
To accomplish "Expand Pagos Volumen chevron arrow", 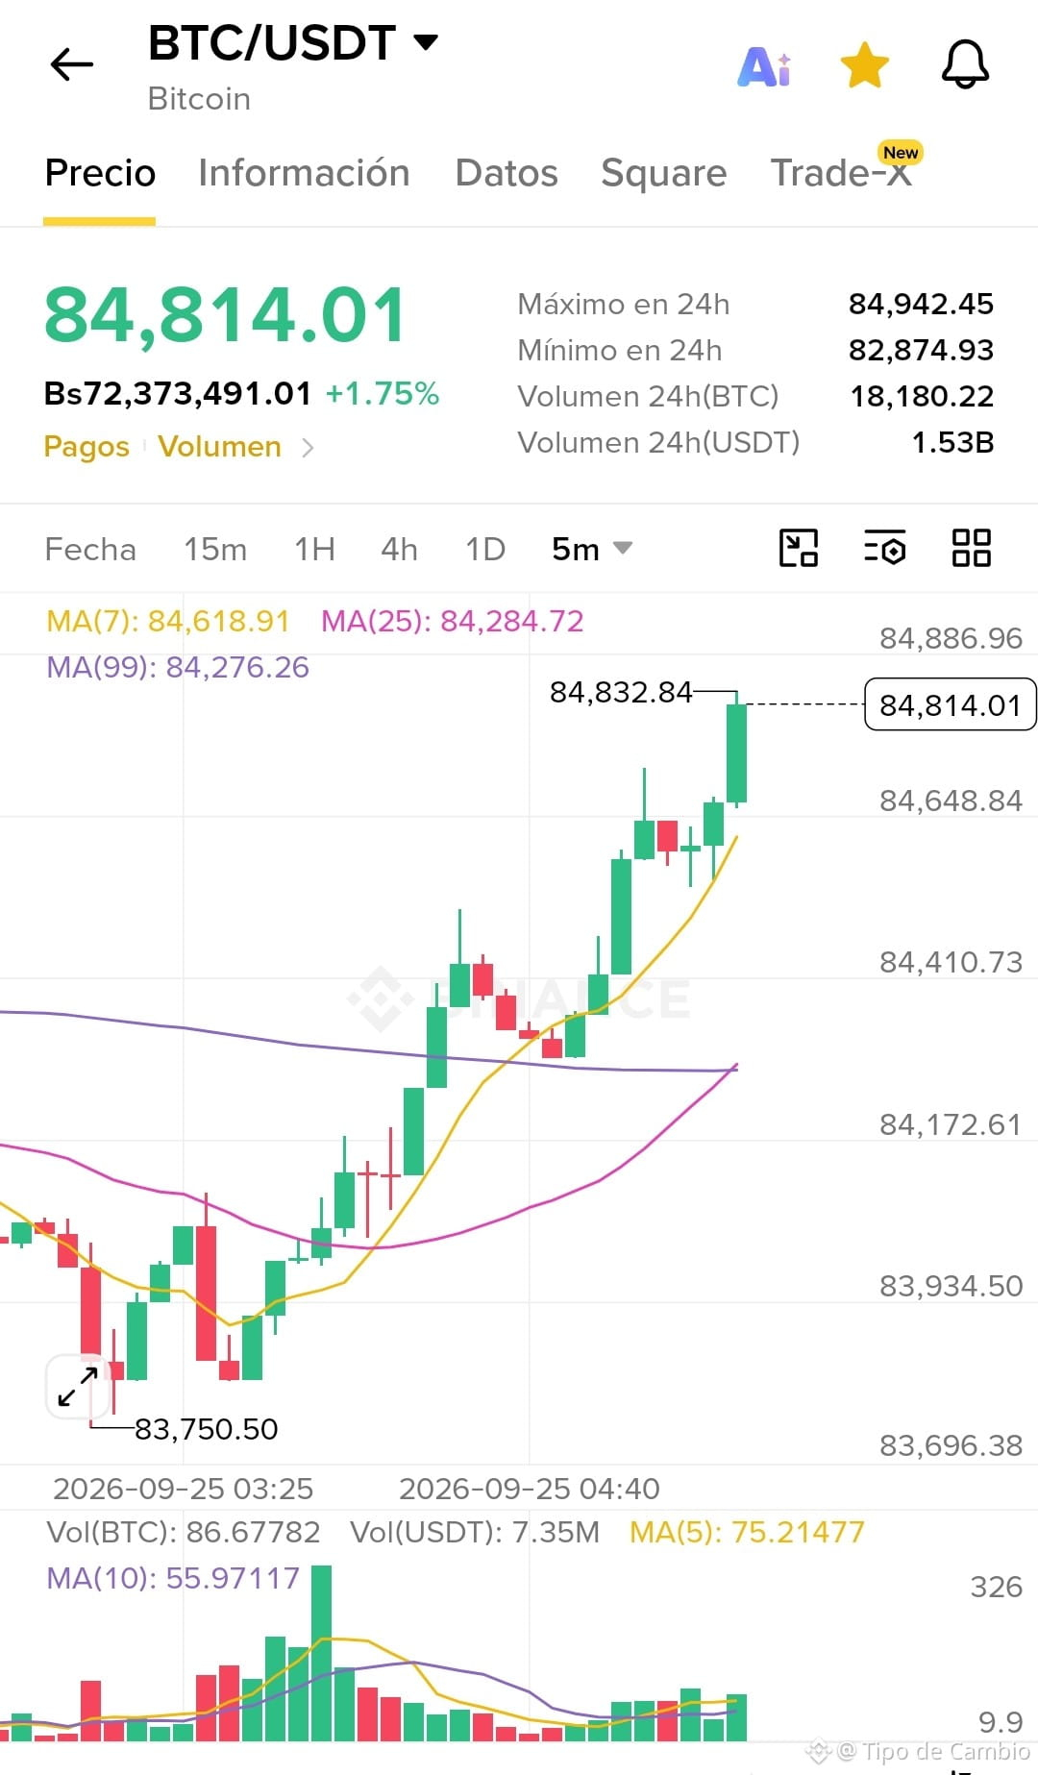I will (308, 447).
